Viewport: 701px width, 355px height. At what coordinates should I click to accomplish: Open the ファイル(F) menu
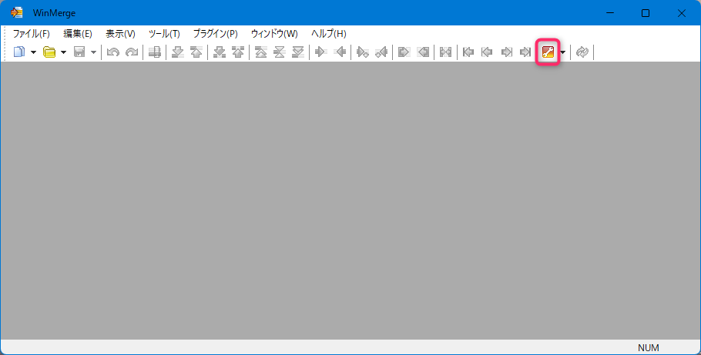(x=32, y=34)
